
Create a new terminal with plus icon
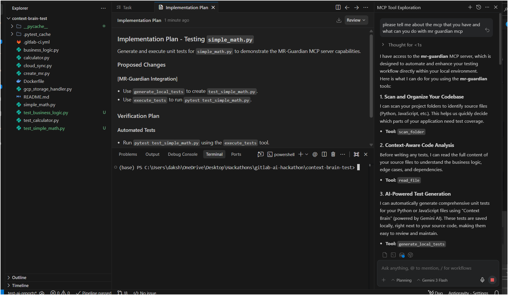tap(301, 154)
